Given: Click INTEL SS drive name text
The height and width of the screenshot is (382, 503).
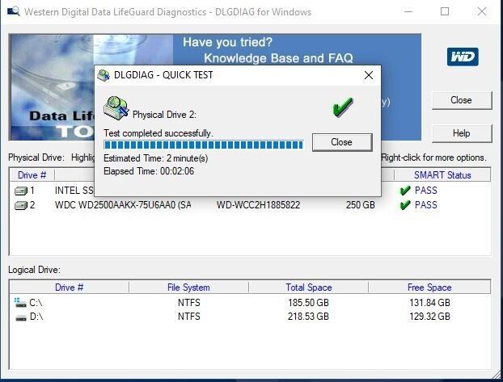Looking at the screenshot, I should [x=74, y=191].
